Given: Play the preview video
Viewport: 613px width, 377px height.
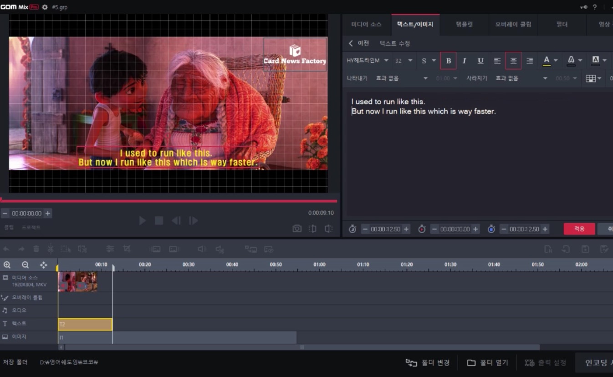Looking at the screenshot, I should pos(143,220).
